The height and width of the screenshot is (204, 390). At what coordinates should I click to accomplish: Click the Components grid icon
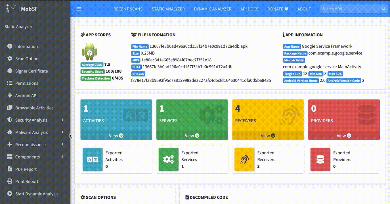(10, 157)
